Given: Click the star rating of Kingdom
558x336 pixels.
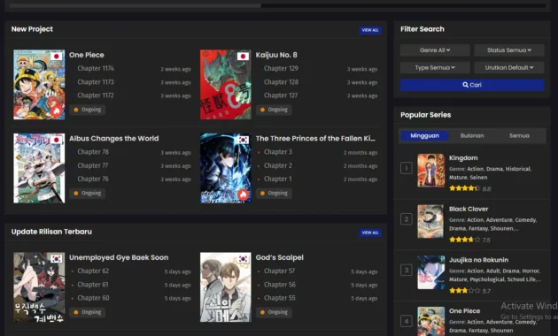Looking at the screenshot, I should 464,188.
